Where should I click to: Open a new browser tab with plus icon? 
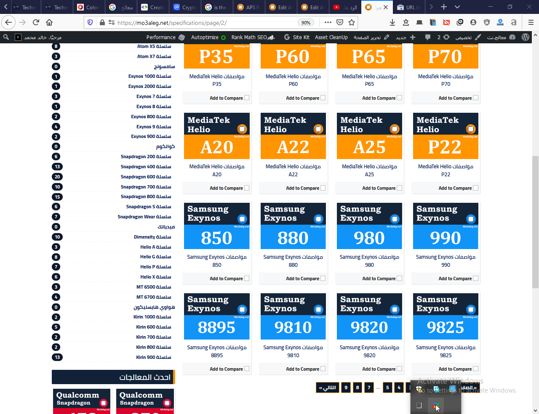(x=444, y=7)
